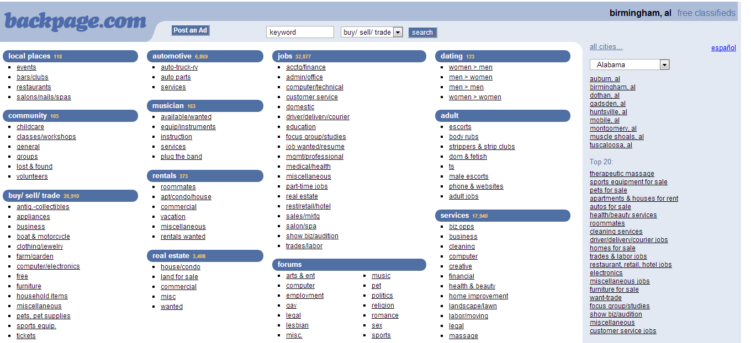
Task: Open auto parts listings
Action: click(176, 77)
